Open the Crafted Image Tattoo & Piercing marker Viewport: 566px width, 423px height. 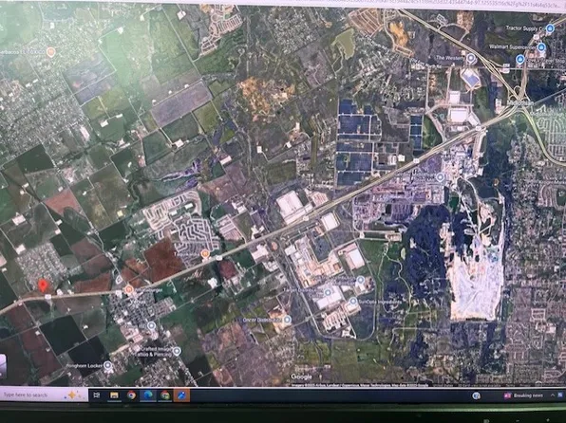(177, 351)
